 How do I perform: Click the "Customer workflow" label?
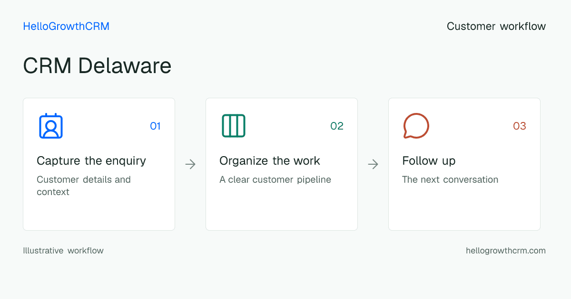click(x=496, y=26)
